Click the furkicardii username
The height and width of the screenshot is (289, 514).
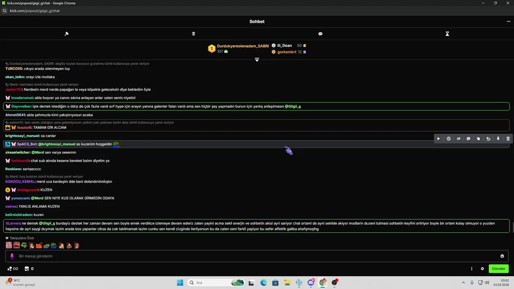[20, 161]
